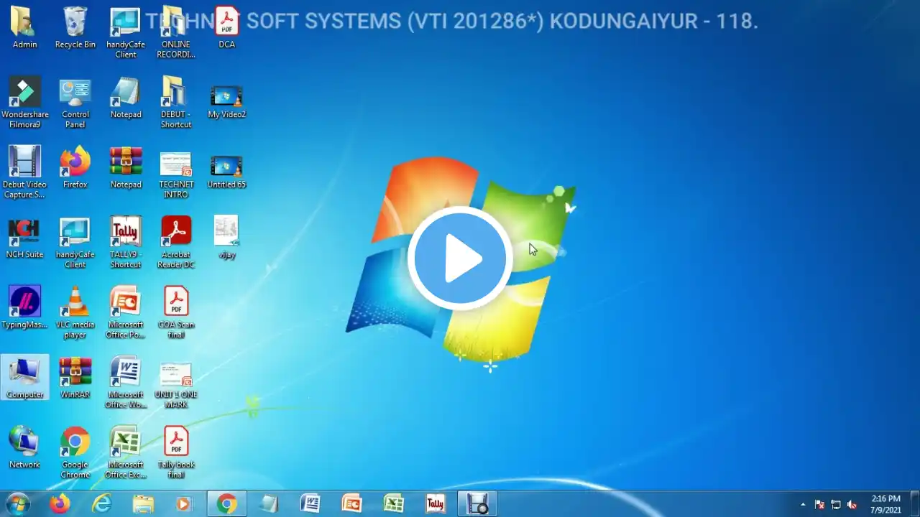This screenshot has width=920, height=517.
Task: Switch to Google Chrome in the taskbar
Action: 226,504
